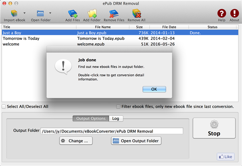Select the 'Just a Boy' row title
The height and width of the screenshot is (166, 242).
(12, 33)
